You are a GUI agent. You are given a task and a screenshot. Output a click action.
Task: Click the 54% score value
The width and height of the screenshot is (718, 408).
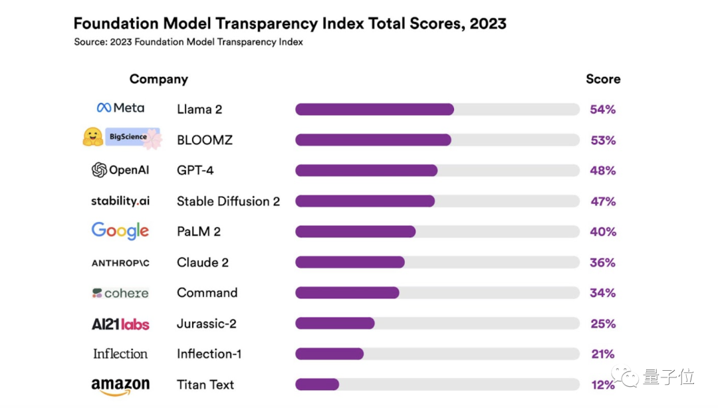(603, 110)
